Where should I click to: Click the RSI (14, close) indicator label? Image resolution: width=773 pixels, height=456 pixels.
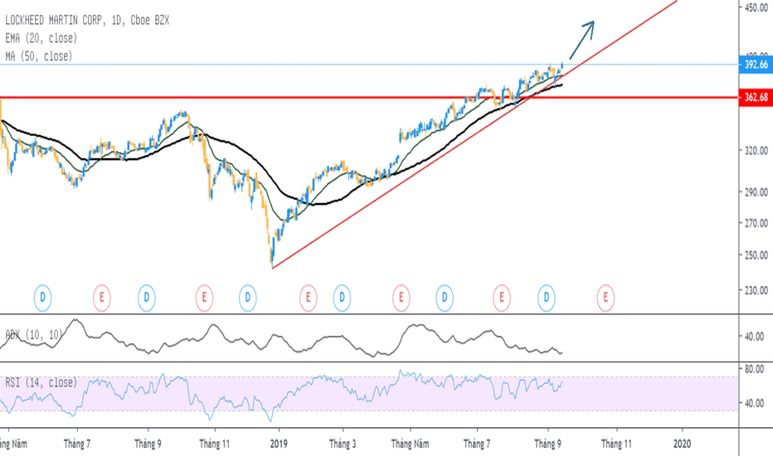[41, 382]
